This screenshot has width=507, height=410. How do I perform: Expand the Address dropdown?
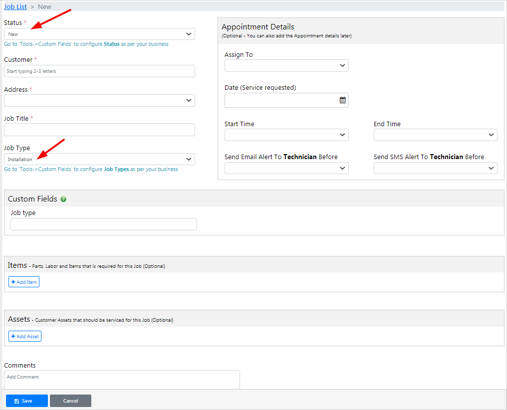pyautogui.click(x=99, y=100)
